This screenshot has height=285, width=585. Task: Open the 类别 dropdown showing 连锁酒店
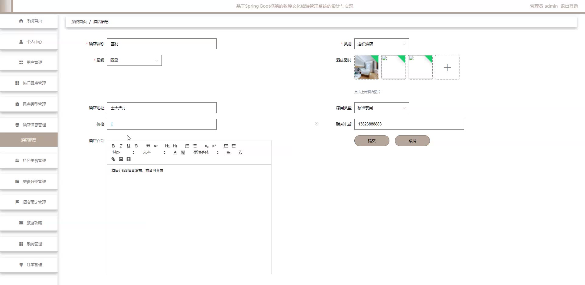[x=381, y=44]
